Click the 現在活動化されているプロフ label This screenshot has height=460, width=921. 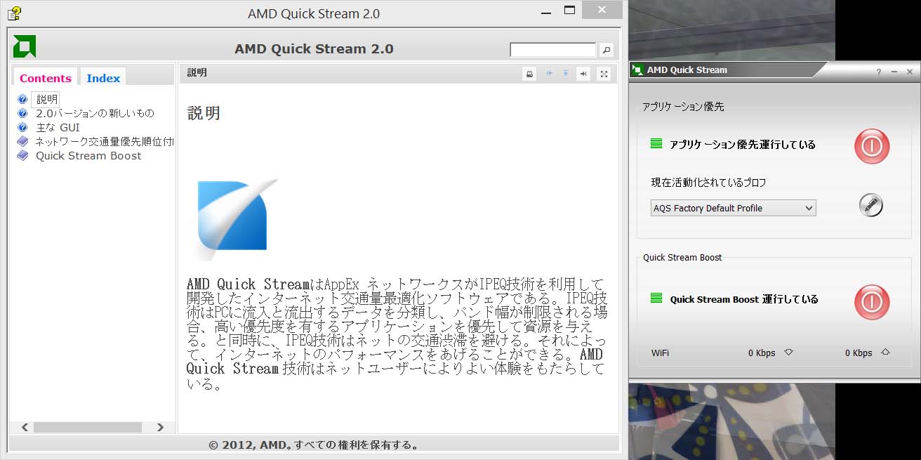[708, 182]
